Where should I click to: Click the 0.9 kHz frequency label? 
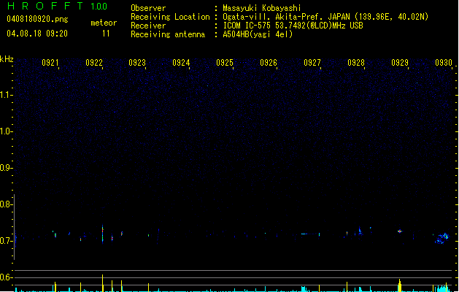[x=6, y=168]
